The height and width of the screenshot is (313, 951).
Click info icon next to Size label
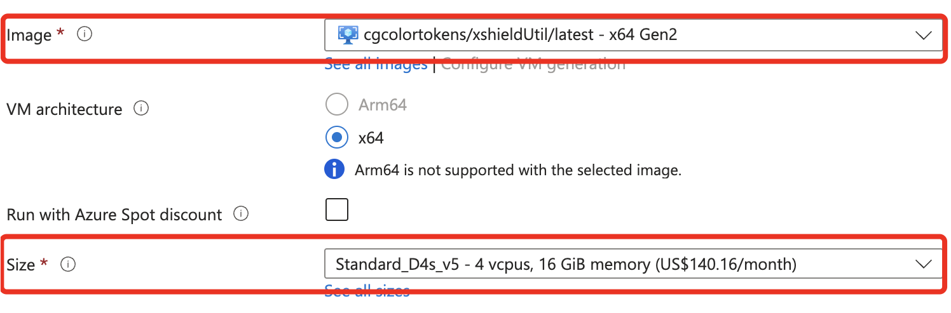coord(68,264)
